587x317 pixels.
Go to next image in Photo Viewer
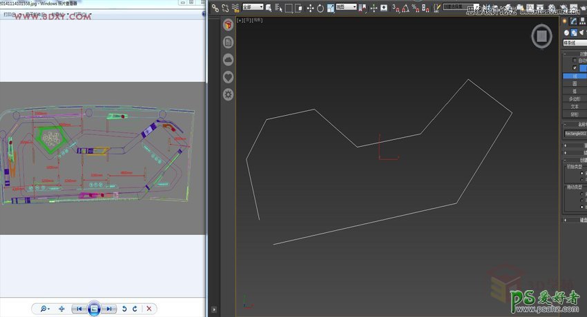[109, 309]
